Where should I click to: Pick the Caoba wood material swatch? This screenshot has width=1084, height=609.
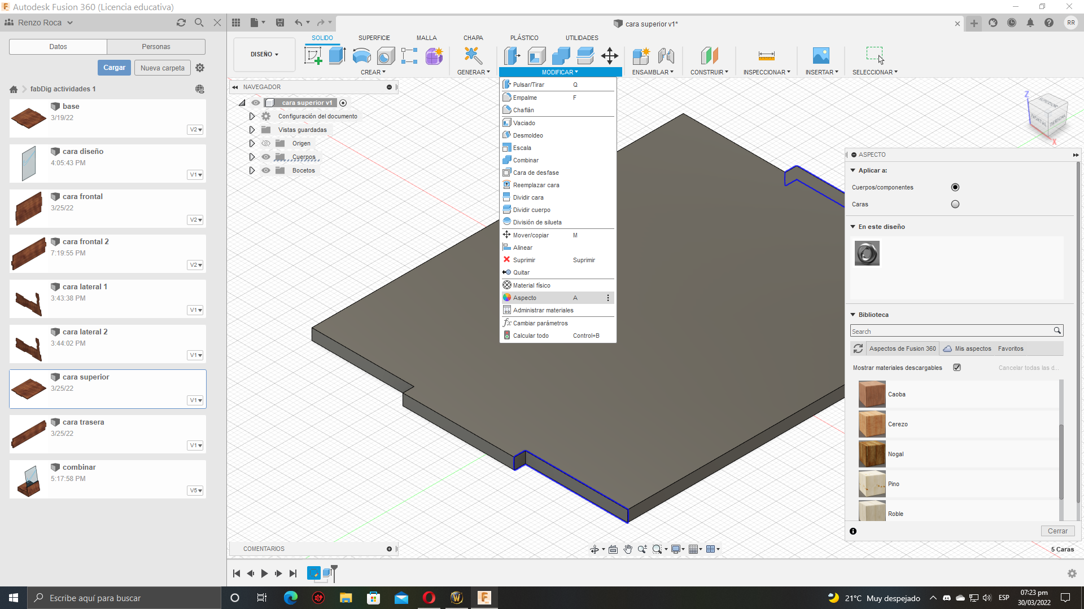[x=872, y=394]
